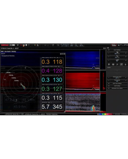Switch to CP200-5C Serial No: 4 - ES tab
This screenshot has width=128, height=159.
(14, 114)
